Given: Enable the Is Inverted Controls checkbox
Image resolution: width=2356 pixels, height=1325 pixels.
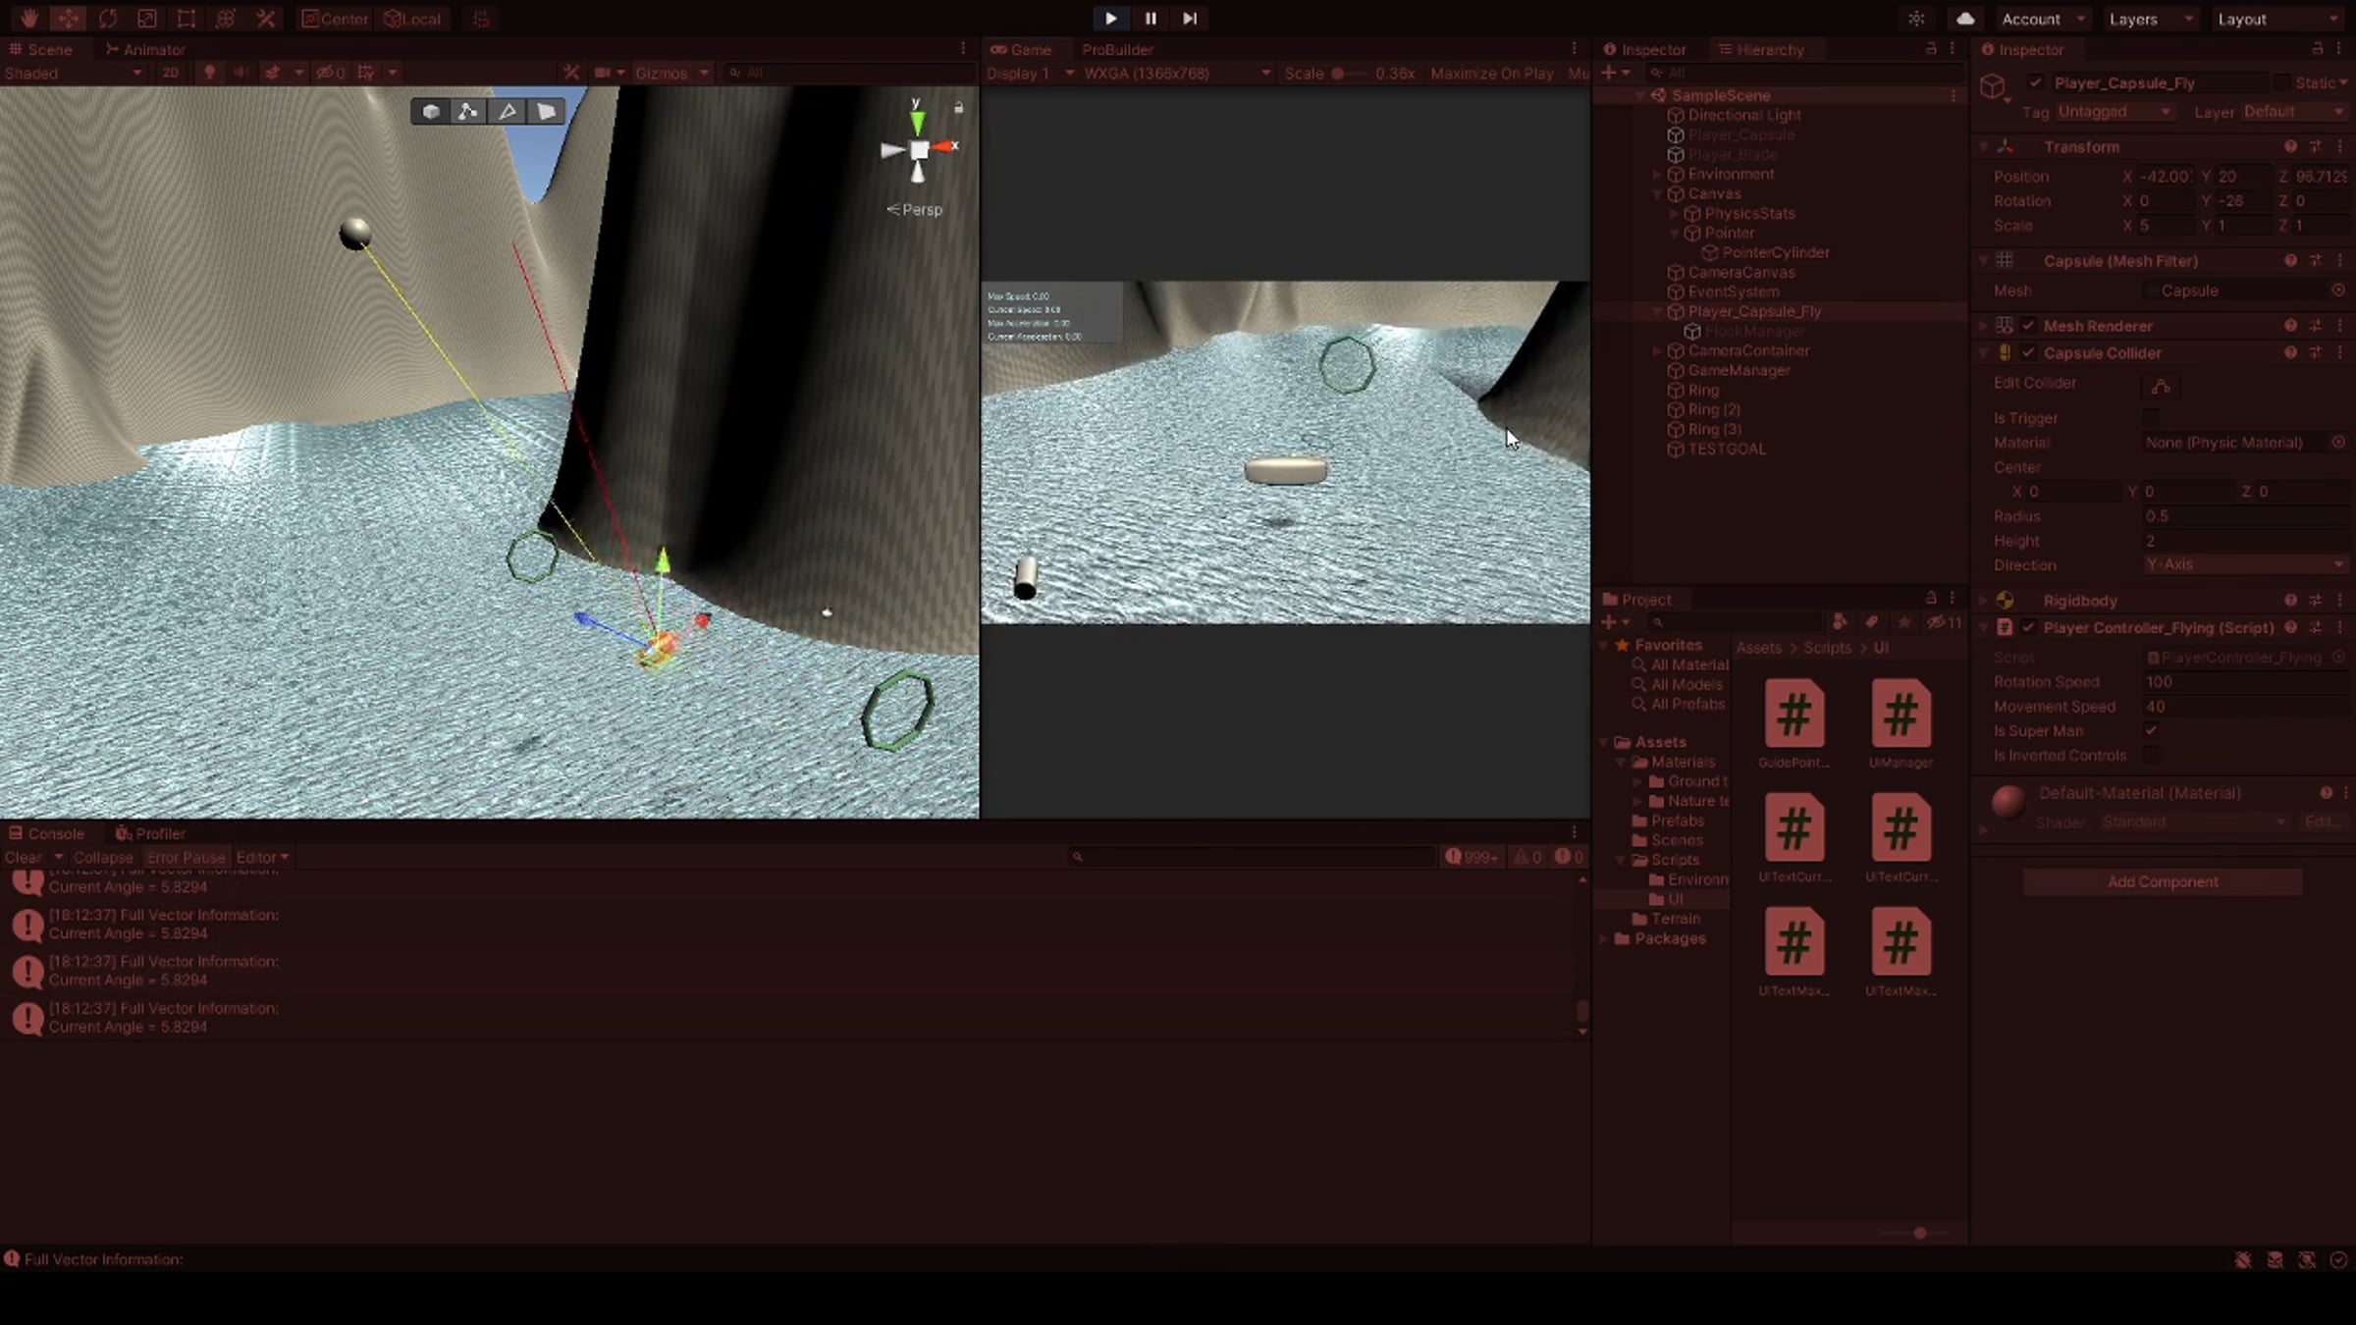Looking at the screenshot, I should 2151,755.
